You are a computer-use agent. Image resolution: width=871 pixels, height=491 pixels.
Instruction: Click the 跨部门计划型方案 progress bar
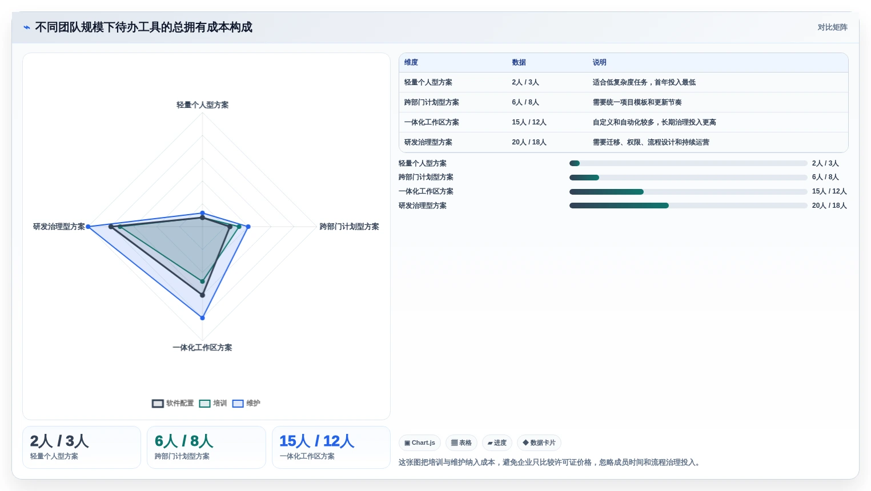[x=688, y=178]
